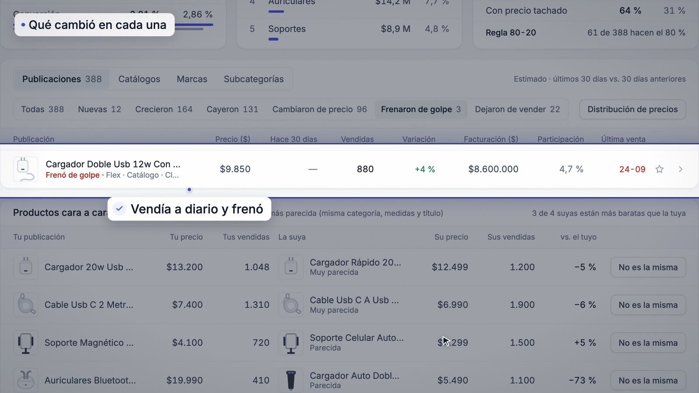
Task: Click the $13.200 price of Cargador 20w Usb
Action: click(x=184, y=267)
